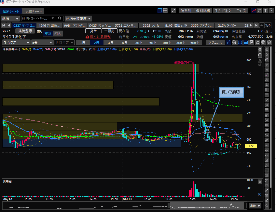Image resolution: width=276 pixels, height=212 pixels.
Task: Click the magnifier zoom icon beside pencil
Action: (x=234, y=42)
